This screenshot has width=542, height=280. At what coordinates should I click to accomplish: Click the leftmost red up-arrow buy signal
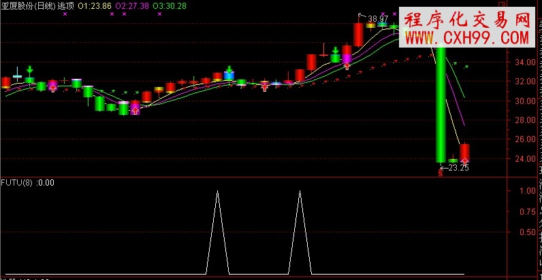(53, 87)
